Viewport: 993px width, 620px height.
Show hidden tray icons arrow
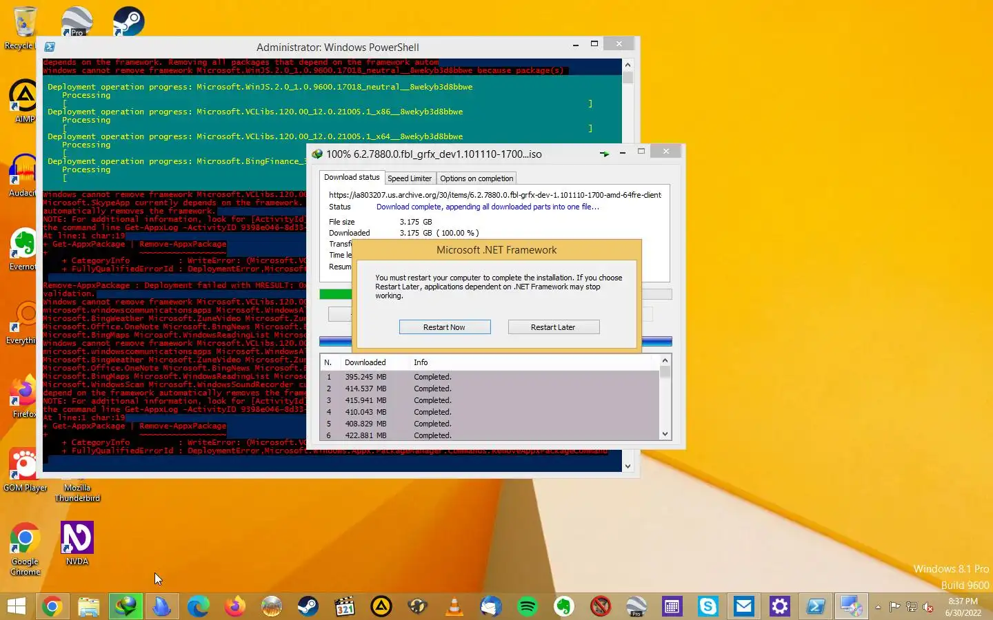click(878, 607)
